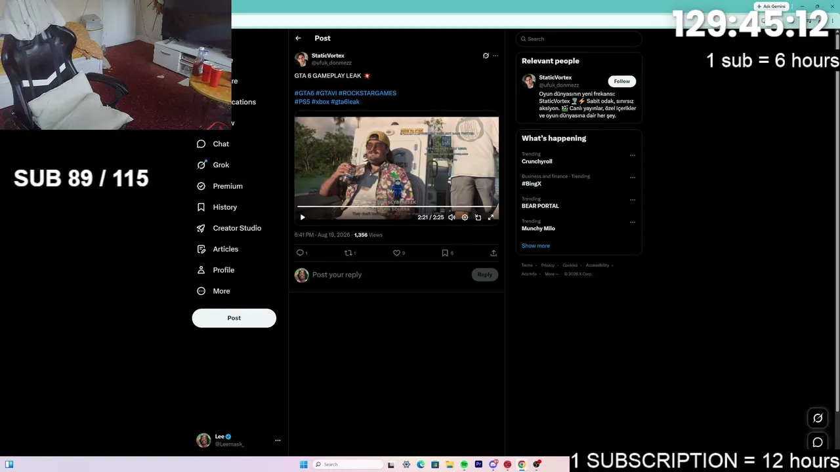Play the GTA 6 leak video

303,217
